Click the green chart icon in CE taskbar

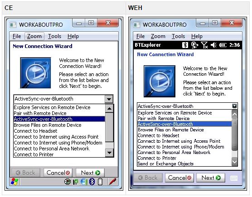click(76, 182)
